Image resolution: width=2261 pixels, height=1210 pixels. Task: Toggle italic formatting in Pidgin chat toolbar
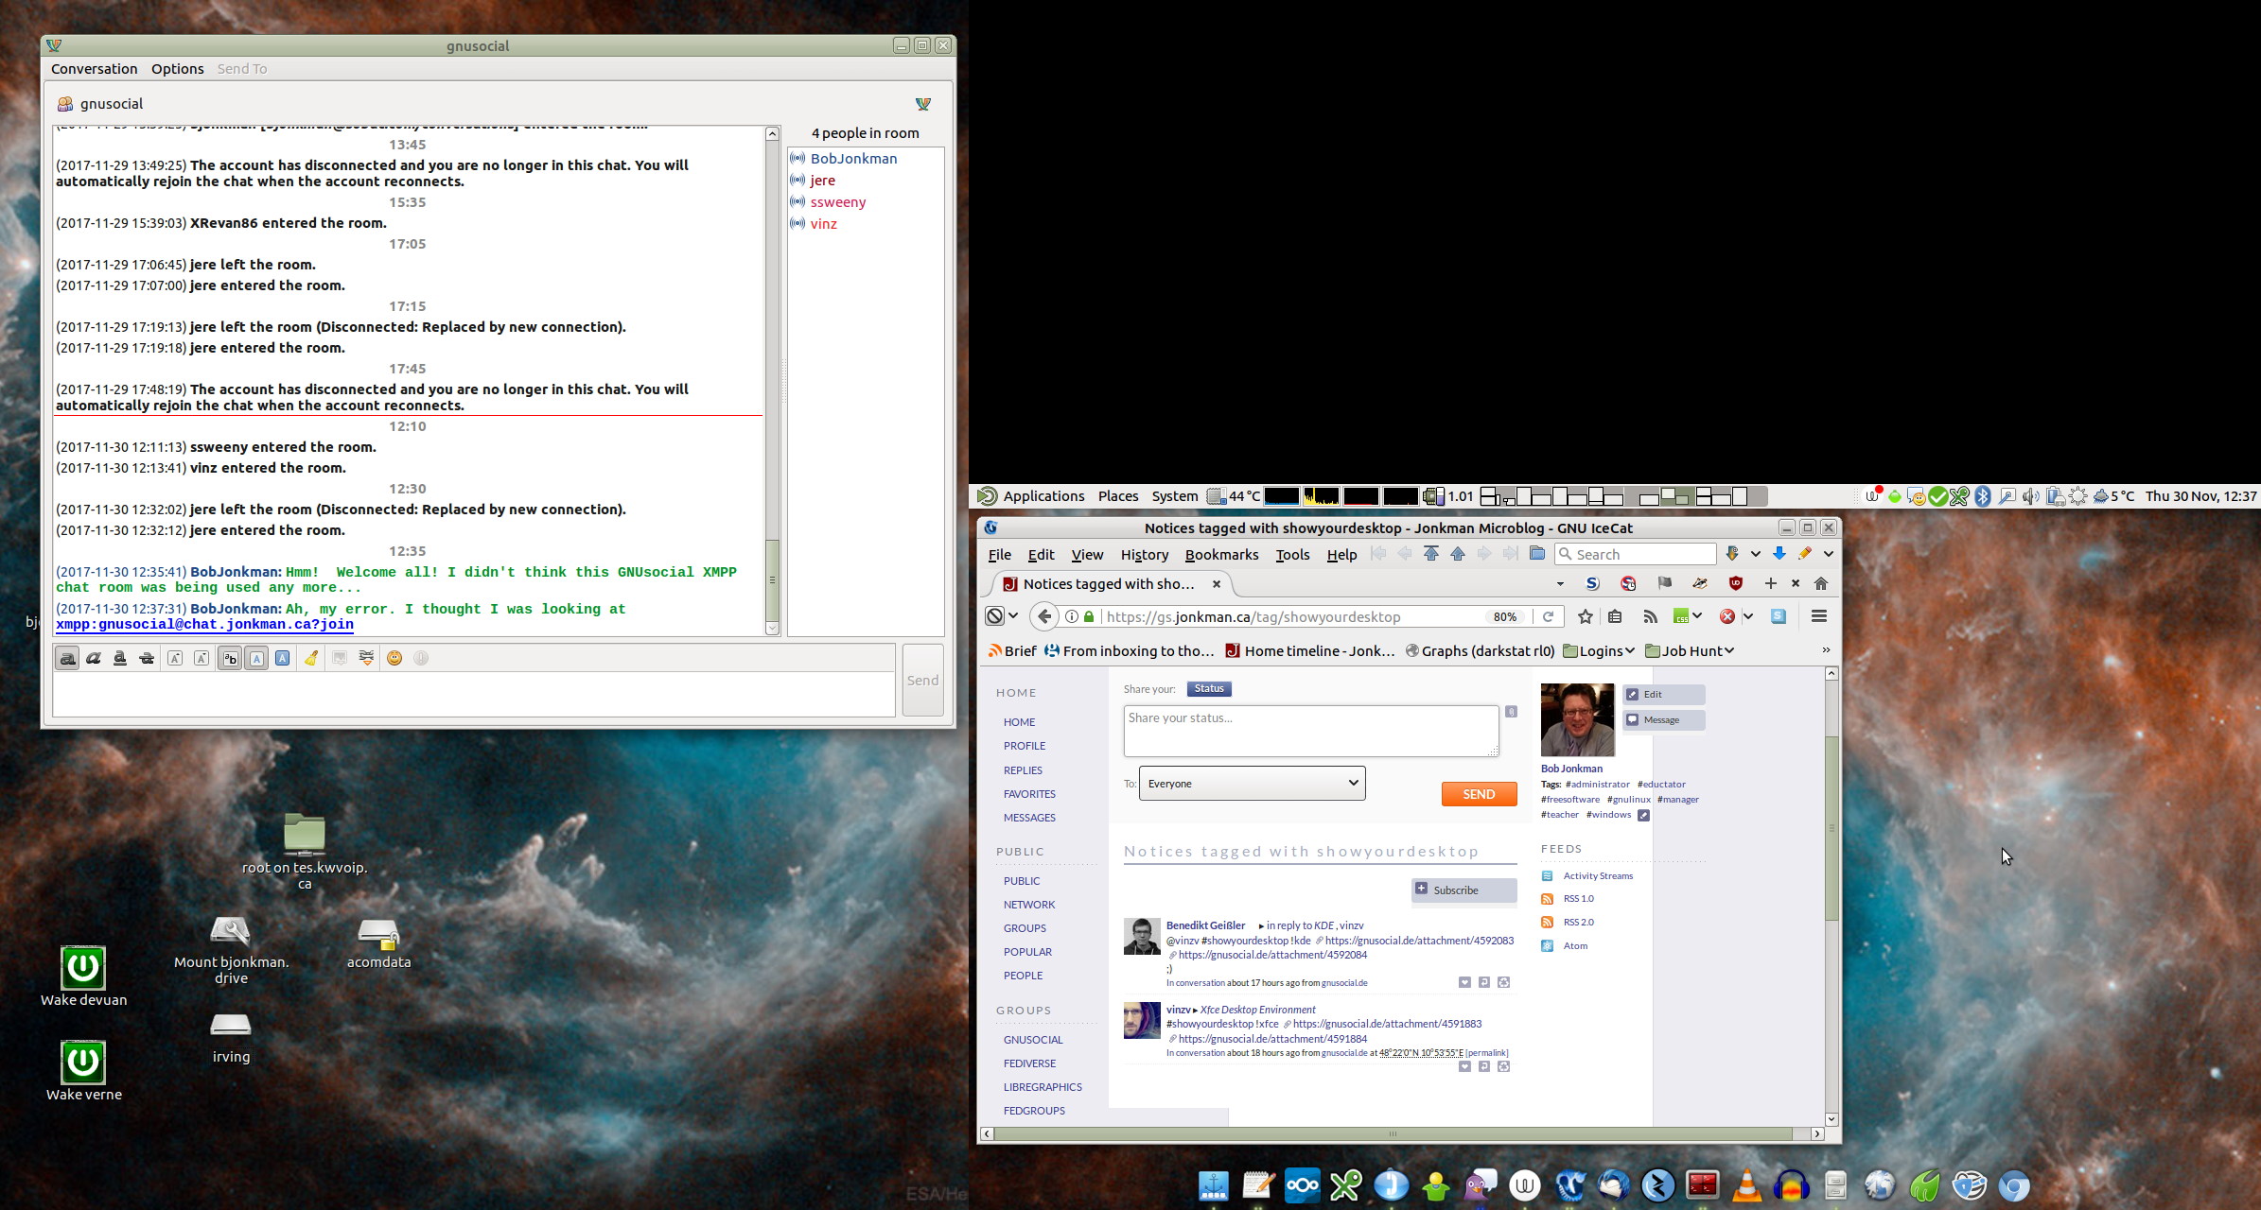point(94,659)
